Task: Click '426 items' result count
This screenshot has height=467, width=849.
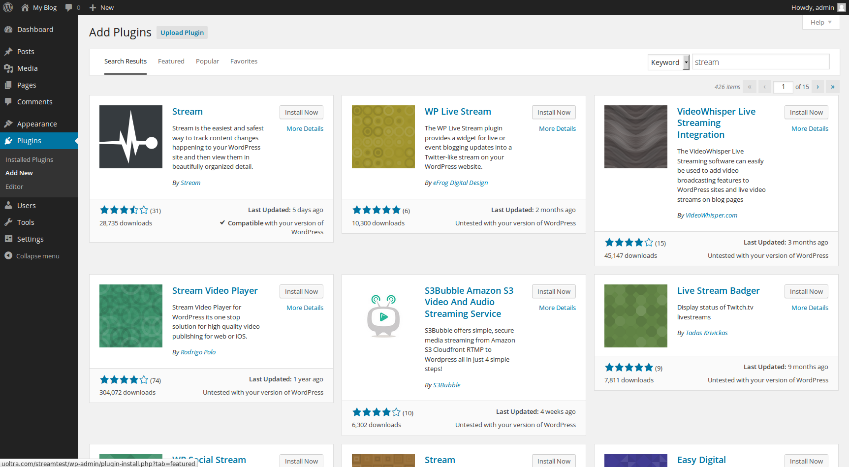Action: 727,87
